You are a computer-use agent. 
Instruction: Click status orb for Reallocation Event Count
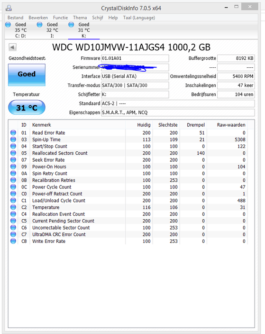pos(13,214)
